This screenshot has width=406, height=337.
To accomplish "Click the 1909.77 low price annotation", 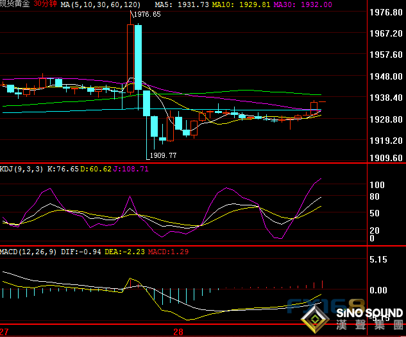I will point(163,155).
